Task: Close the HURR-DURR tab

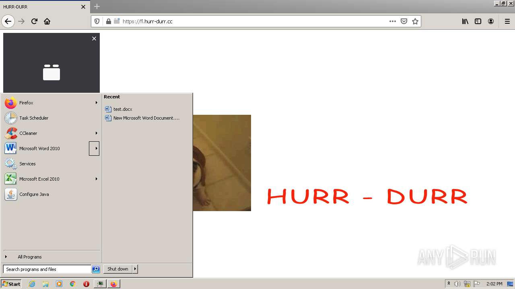Action: [83, 7]
